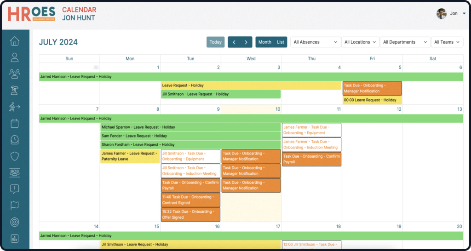Image resolution: width=471 pixels, height=251 pixels.
Task: Open the flag icon in sidebar
Action: (x=15, y=205)
